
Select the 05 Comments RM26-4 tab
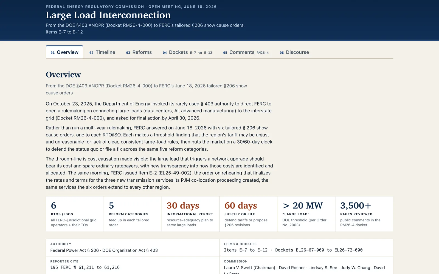point(246,52)
